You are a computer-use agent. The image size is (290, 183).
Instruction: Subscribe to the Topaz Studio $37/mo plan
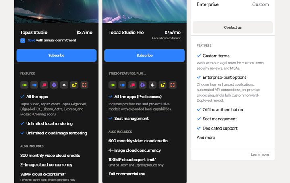[x=56, y=56]
